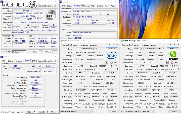Viewport: 181px width, 114px height.
Task: Click the NVIDIA Memory Type GDDR6 (Micron) field
Action: tap(144, 80)
